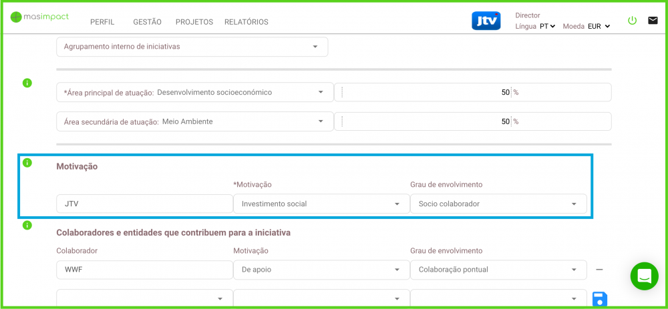The image size is (668, 309).
Task: Click the JTV company logo
Action: [x=486, y=21]
